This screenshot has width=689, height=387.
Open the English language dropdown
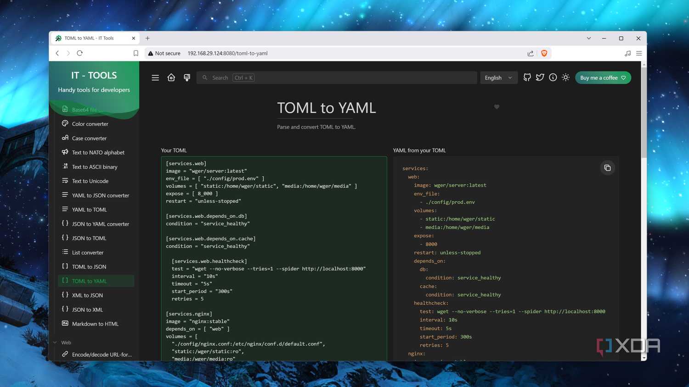tap(499, 78)
